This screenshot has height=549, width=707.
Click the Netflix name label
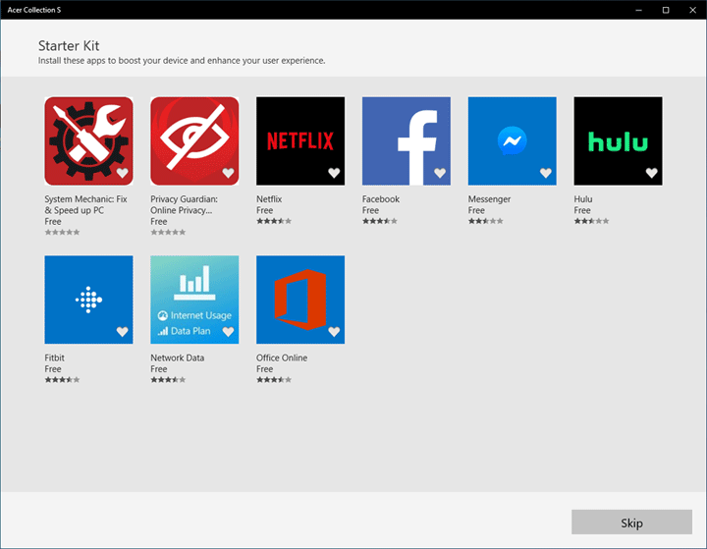pos(269,199)
